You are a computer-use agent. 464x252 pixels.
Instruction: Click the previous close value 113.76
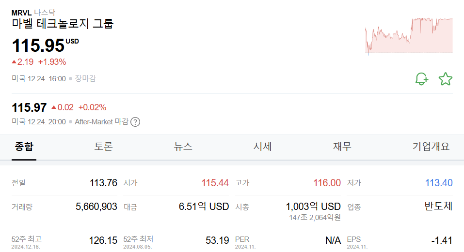[x=103, y=183]
